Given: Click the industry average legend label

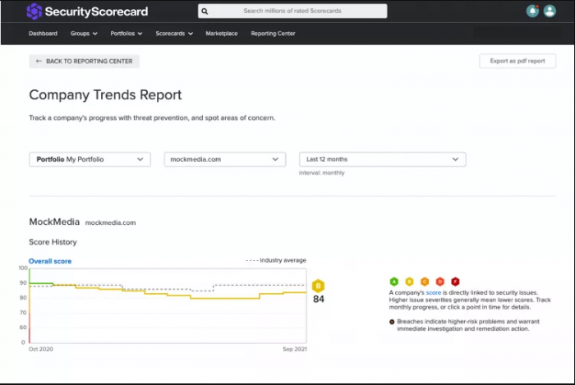Looking at the screenshot, I should [283, 260].
